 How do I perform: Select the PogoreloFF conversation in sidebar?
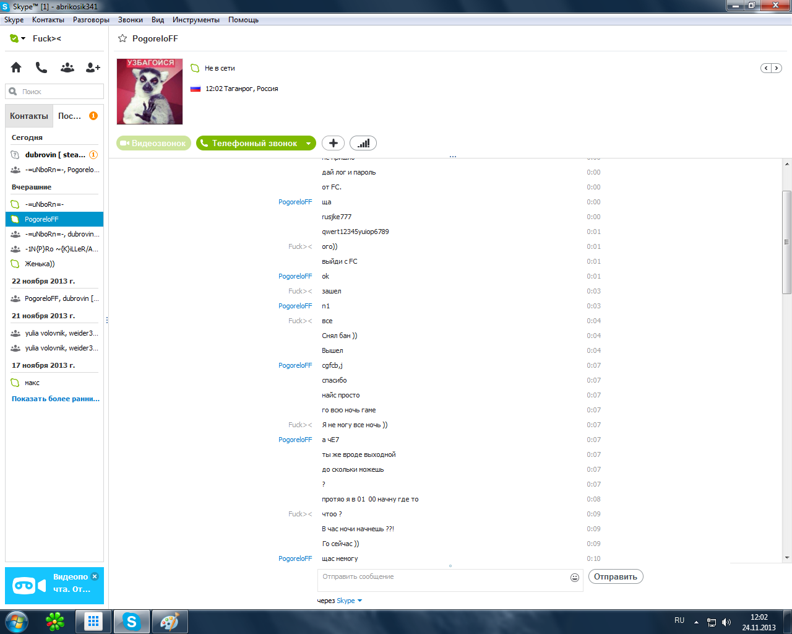pyautogui.click(x=54, y=219)
